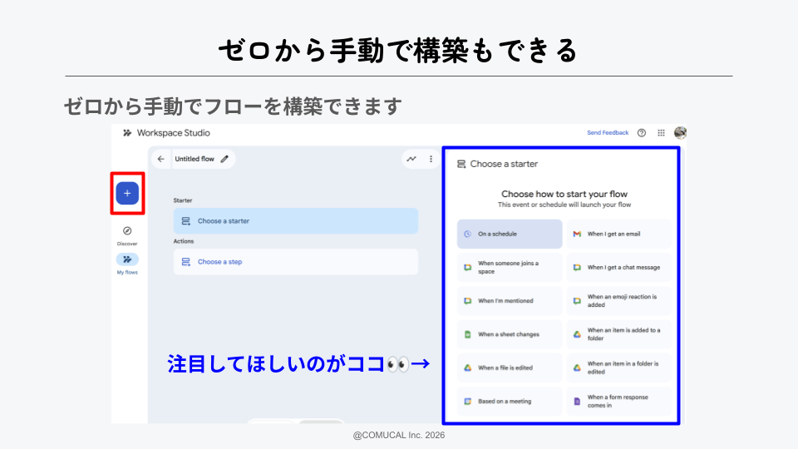
Task: Open the three-dot more options menu
Action: click(431, 159)
